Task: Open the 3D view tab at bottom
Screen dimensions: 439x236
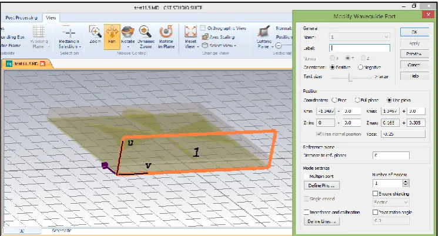Action: [22, 231]
